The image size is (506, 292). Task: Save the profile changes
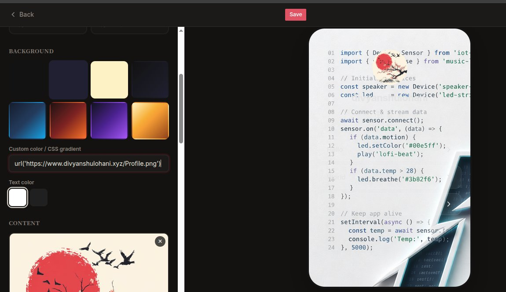coord(296,15)
